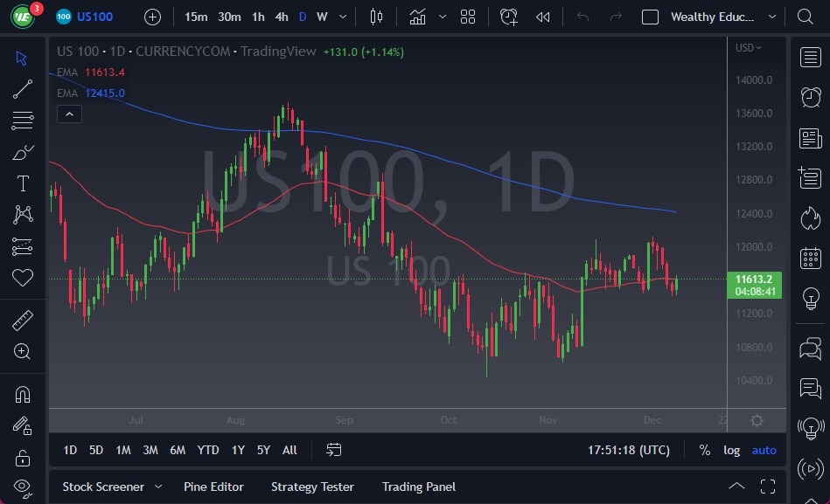
Task: Select the 4h timeframe button
Action: (x=281, y=17)
